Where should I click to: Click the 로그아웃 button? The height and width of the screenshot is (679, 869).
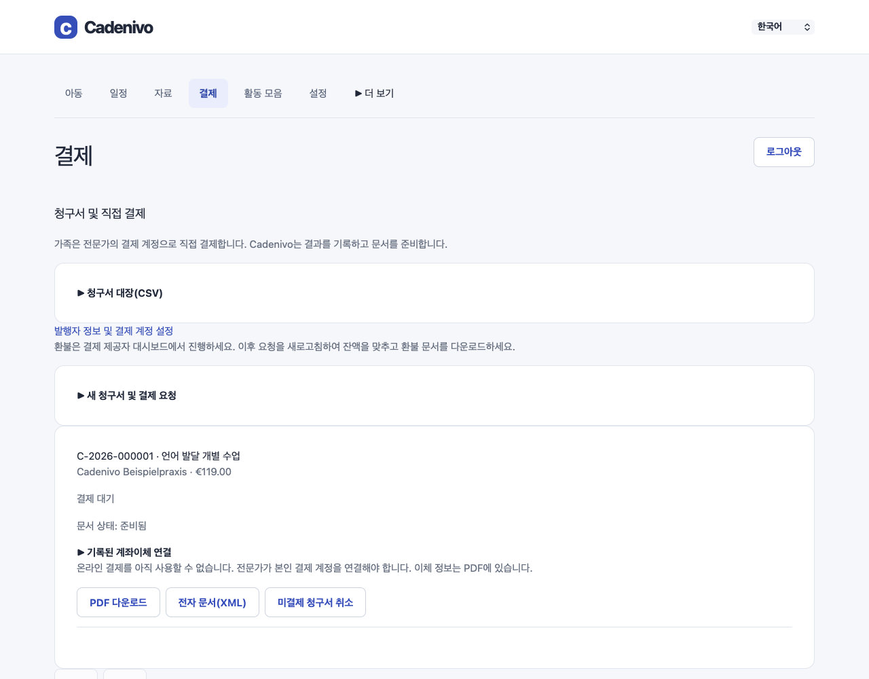tap(783, 152)
